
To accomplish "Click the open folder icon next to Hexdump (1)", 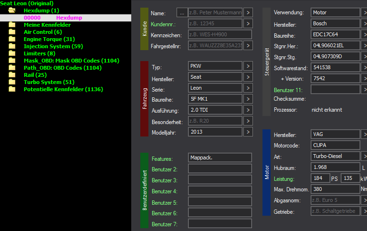I will [12, 10].
